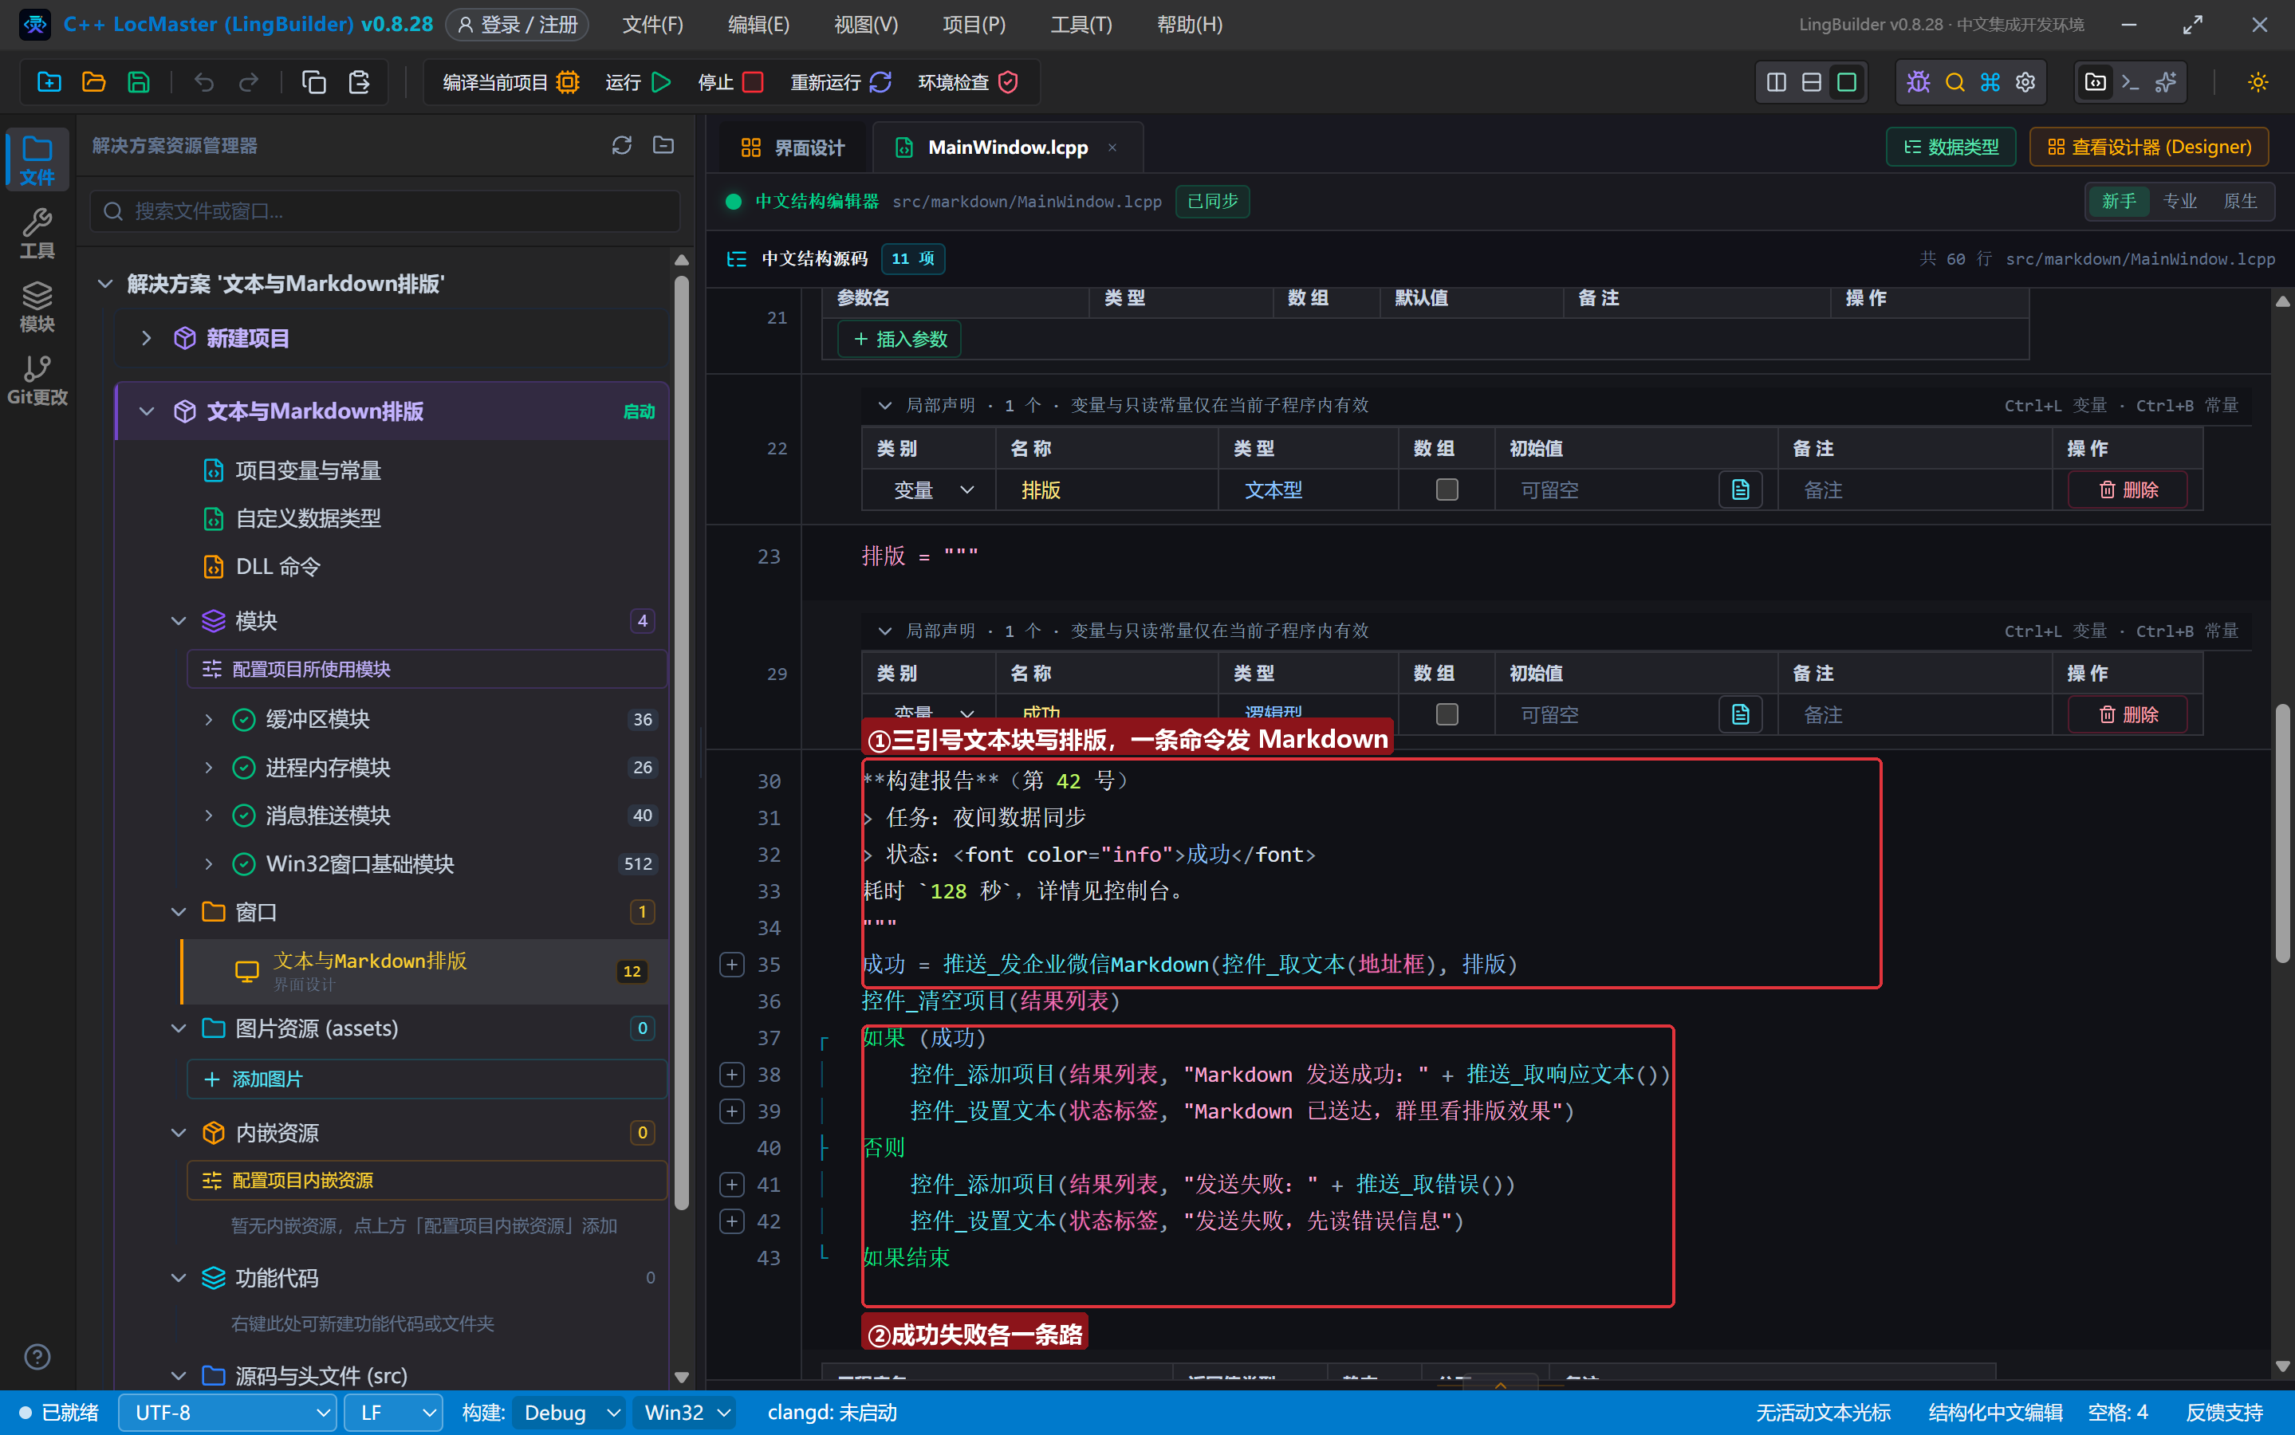2295x1435 pixels.
Task: Open the Win32 platform dropdown
Action: click(685, 1412)
